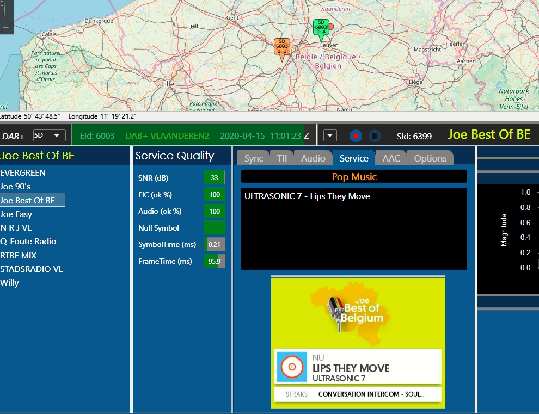Select Joe Easy station
This screenshot has width=539, height=414.
tap(16, 214)
